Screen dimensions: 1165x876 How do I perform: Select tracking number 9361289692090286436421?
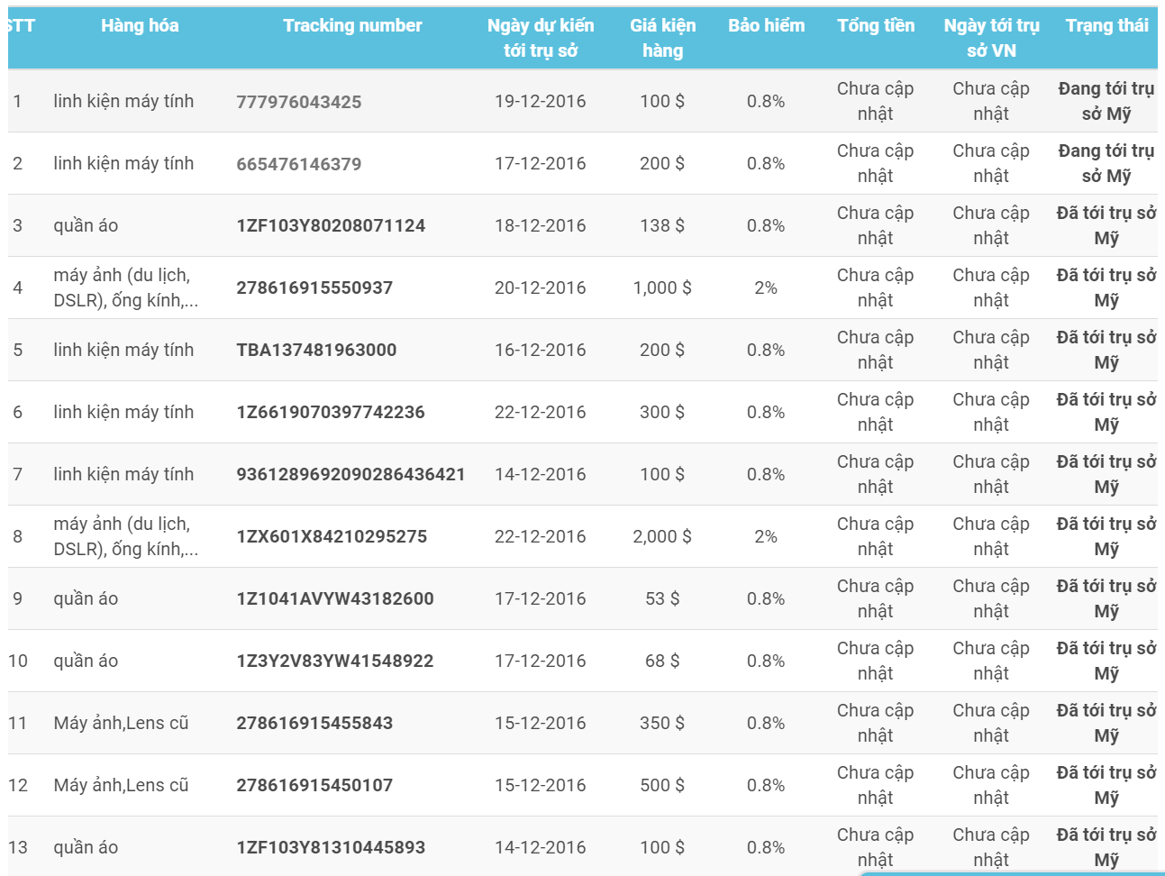click(350, 474)
